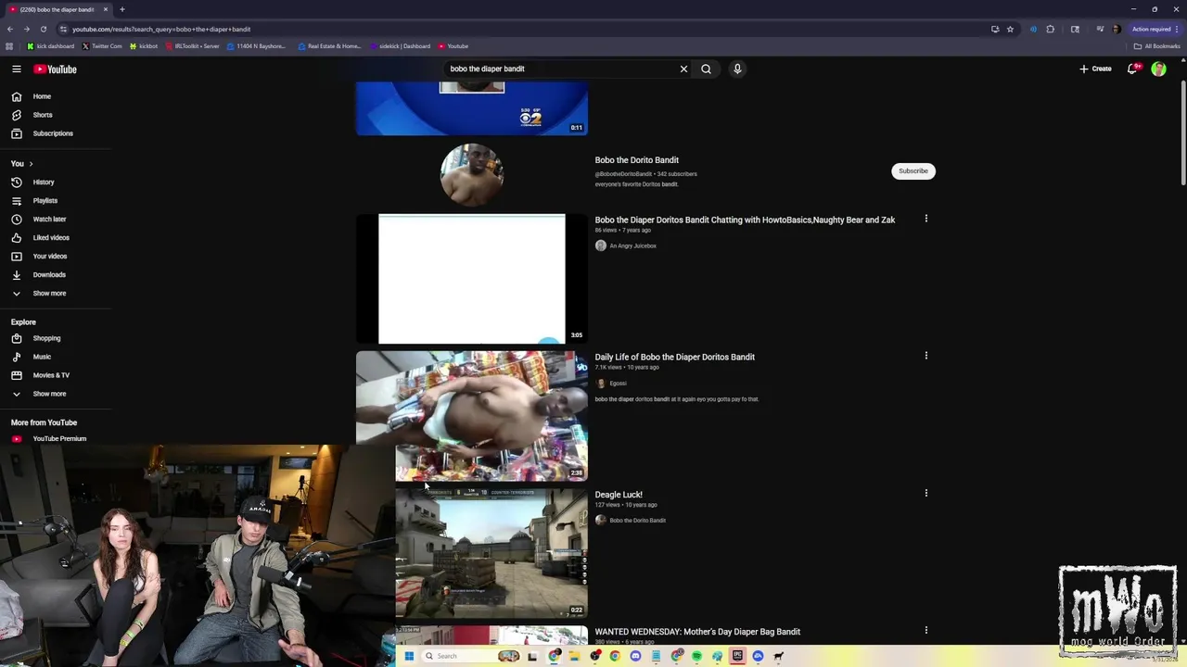Image resolution: width=1187 pixels, height=667 pixels.
Task: Go back with the browser back arrow
Action: tap(10, 29)
